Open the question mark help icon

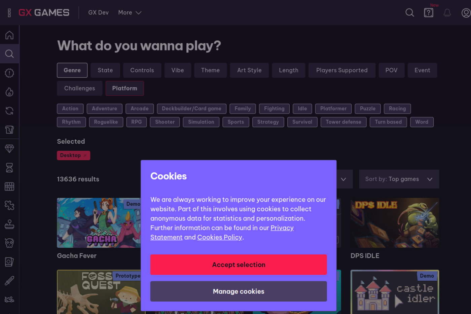429,13
